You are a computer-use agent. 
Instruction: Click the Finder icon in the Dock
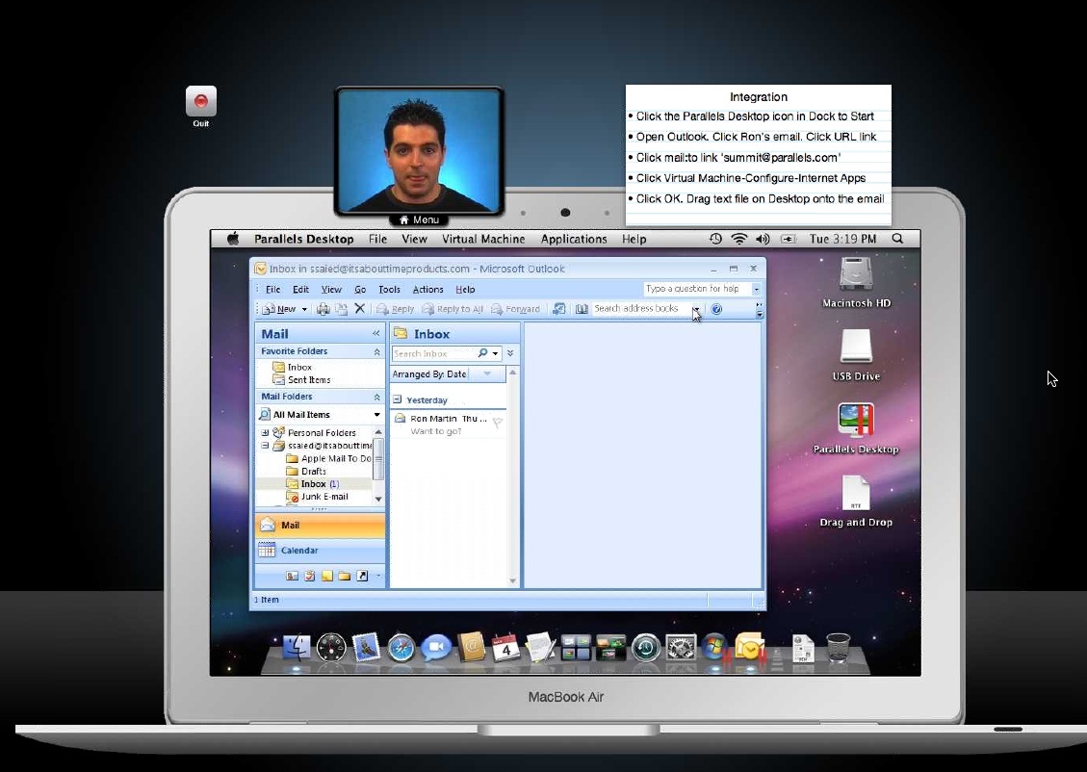pyautogui.click(x=297, y=648)
